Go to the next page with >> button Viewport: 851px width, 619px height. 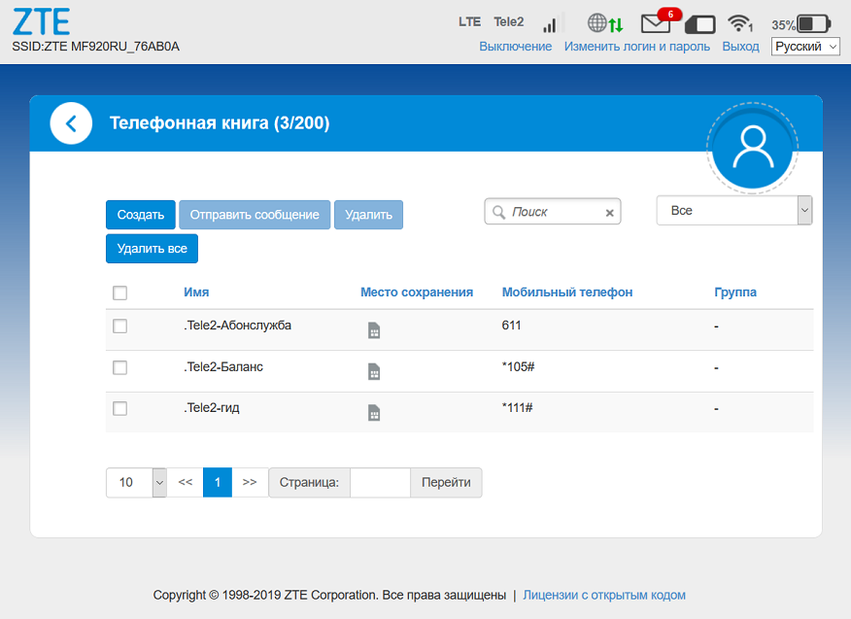(x=250, y=482)
